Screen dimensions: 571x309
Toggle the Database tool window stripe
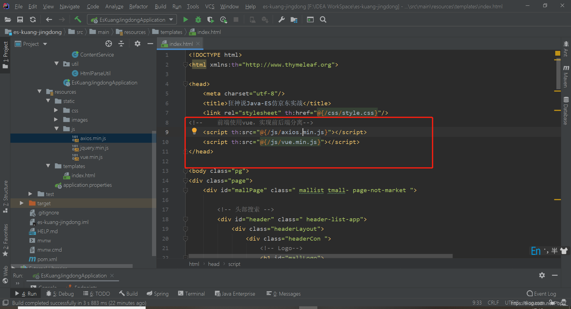566,111
